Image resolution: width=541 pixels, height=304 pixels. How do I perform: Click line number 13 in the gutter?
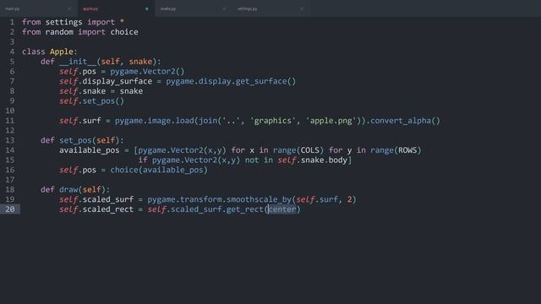coord(9,140)
